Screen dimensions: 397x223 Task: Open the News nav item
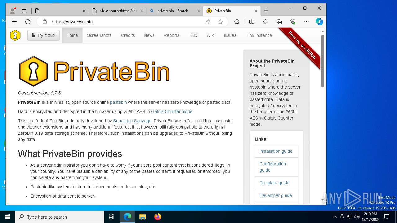tap(149, 35)
